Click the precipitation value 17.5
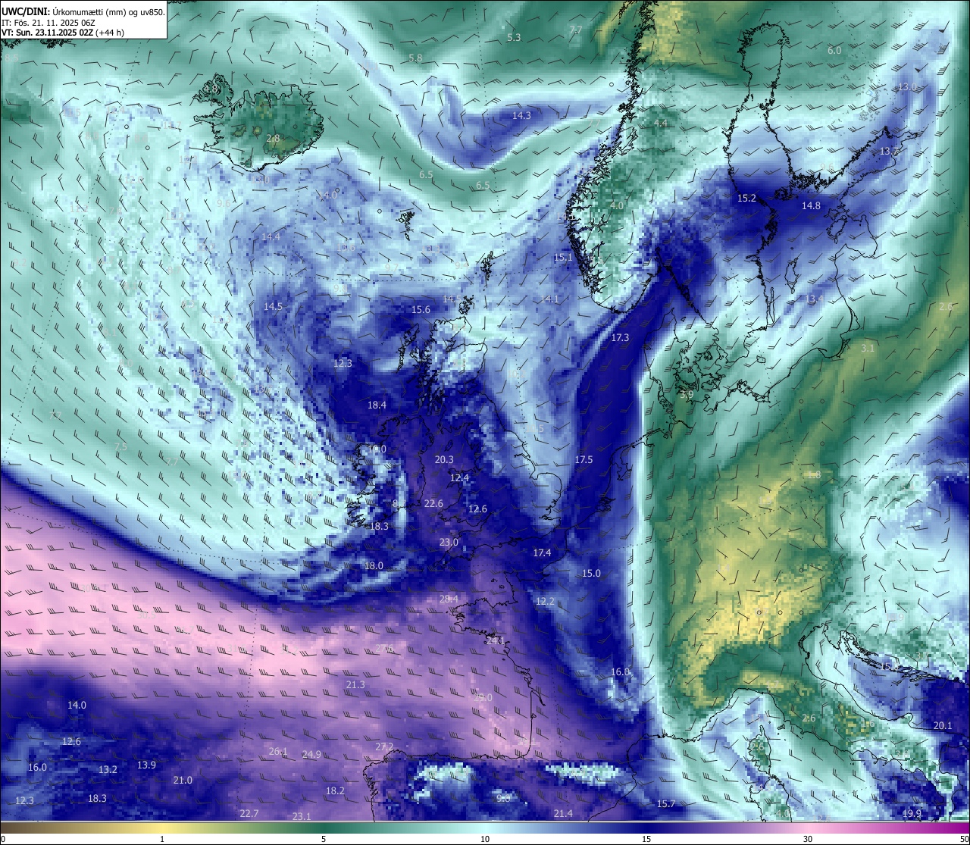 coord(584,459)
